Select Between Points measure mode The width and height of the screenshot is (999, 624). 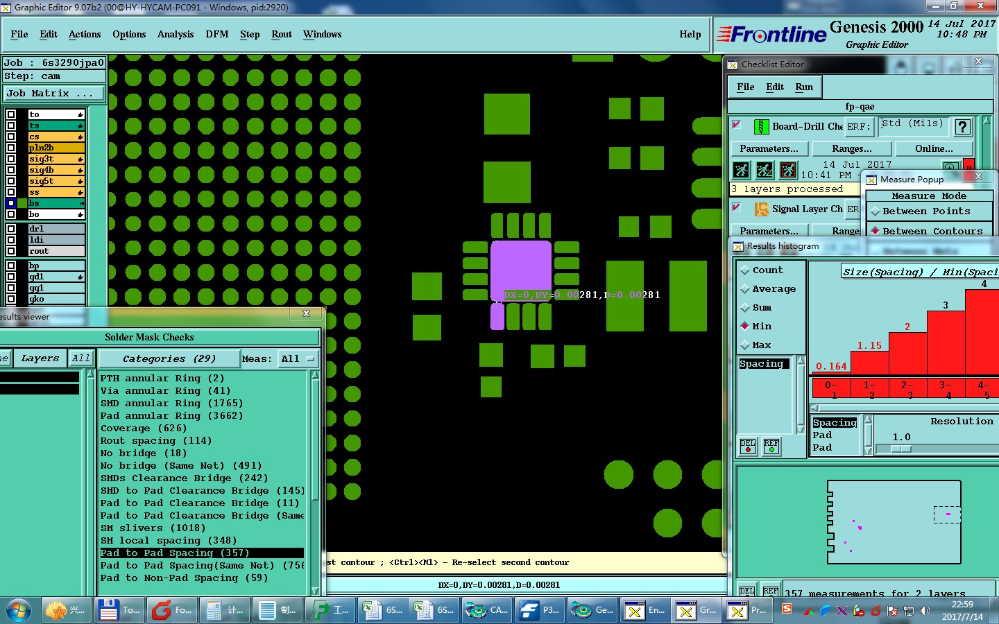pos(928,211)
